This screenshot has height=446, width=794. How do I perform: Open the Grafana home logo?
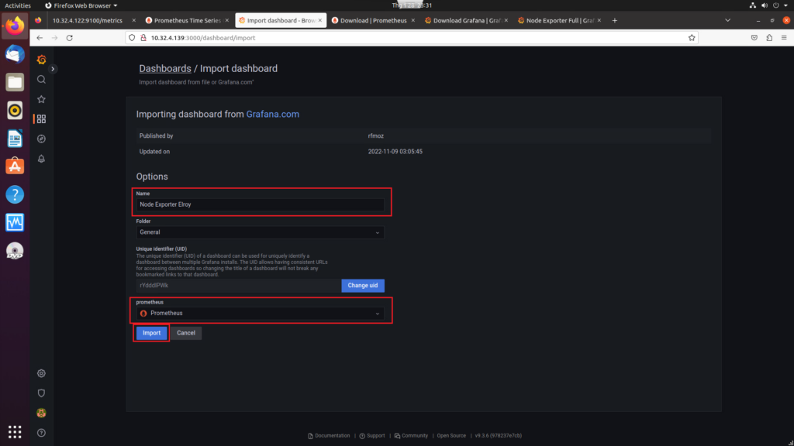[42, 60]
